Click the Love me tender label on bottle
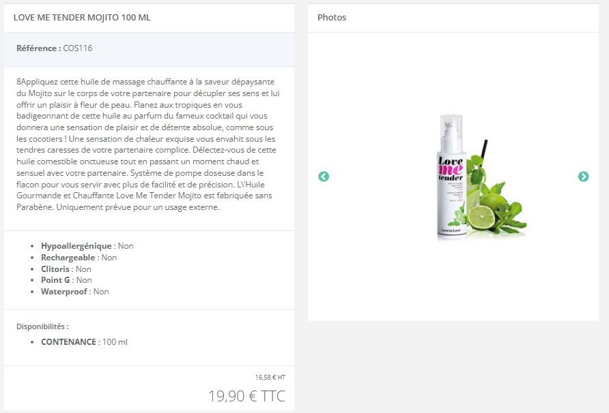The height and width of the screenshot is (413, 609). [451, 169]
